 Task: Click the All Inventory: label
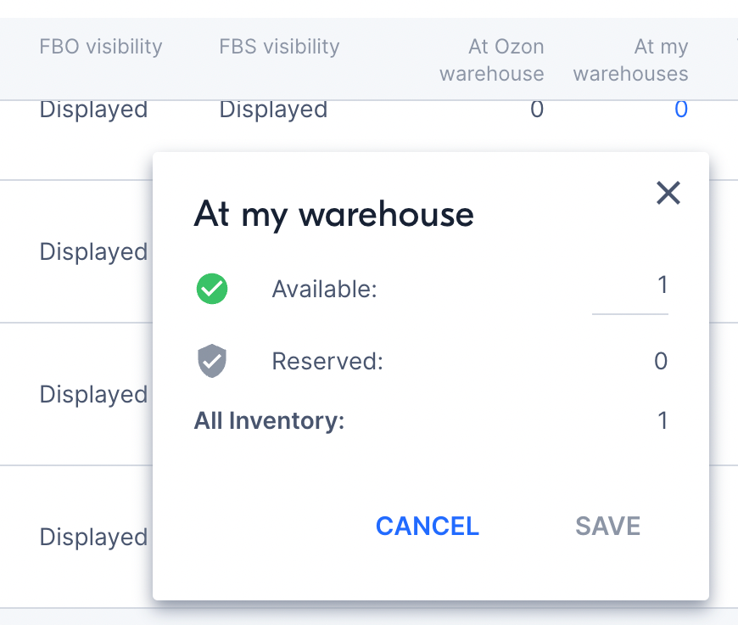[x=269, y=420]
